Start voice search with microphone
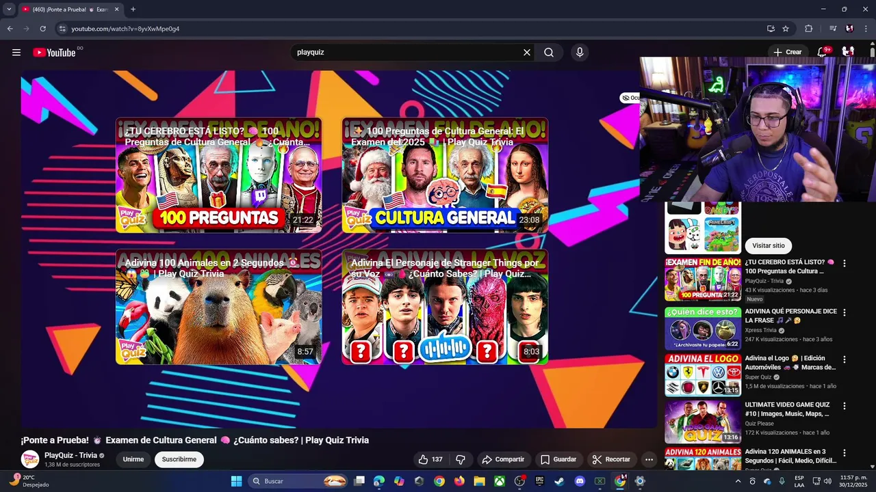Viewport: 876px width, 492px height. click(580, 53)
